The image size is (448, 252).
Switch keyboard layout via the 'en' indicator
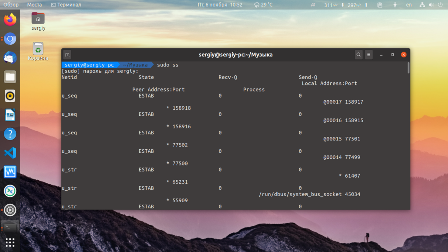point(409,5)
